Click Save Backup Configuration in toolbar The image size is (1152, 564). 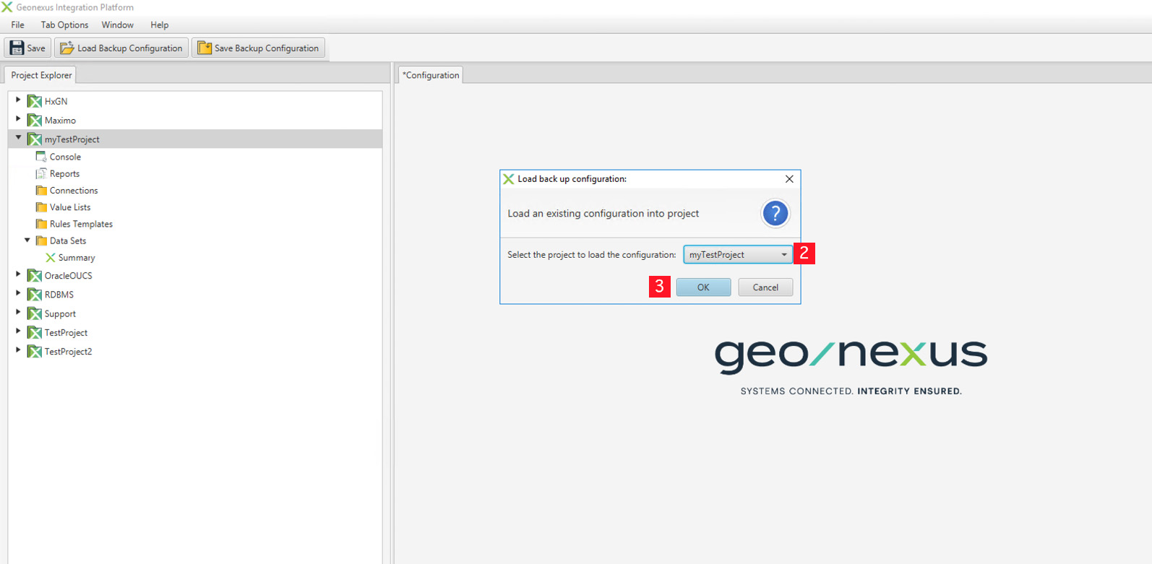pos(259,48)
